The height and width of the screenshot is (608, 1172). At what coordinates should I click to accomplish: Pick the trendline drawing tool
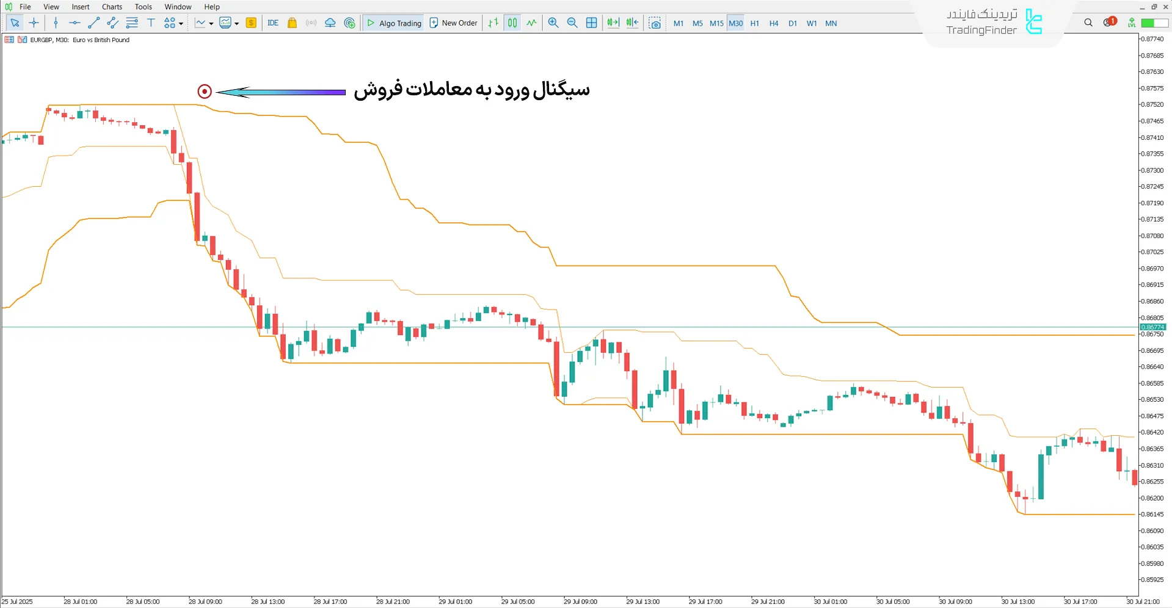tap(93, 23)
